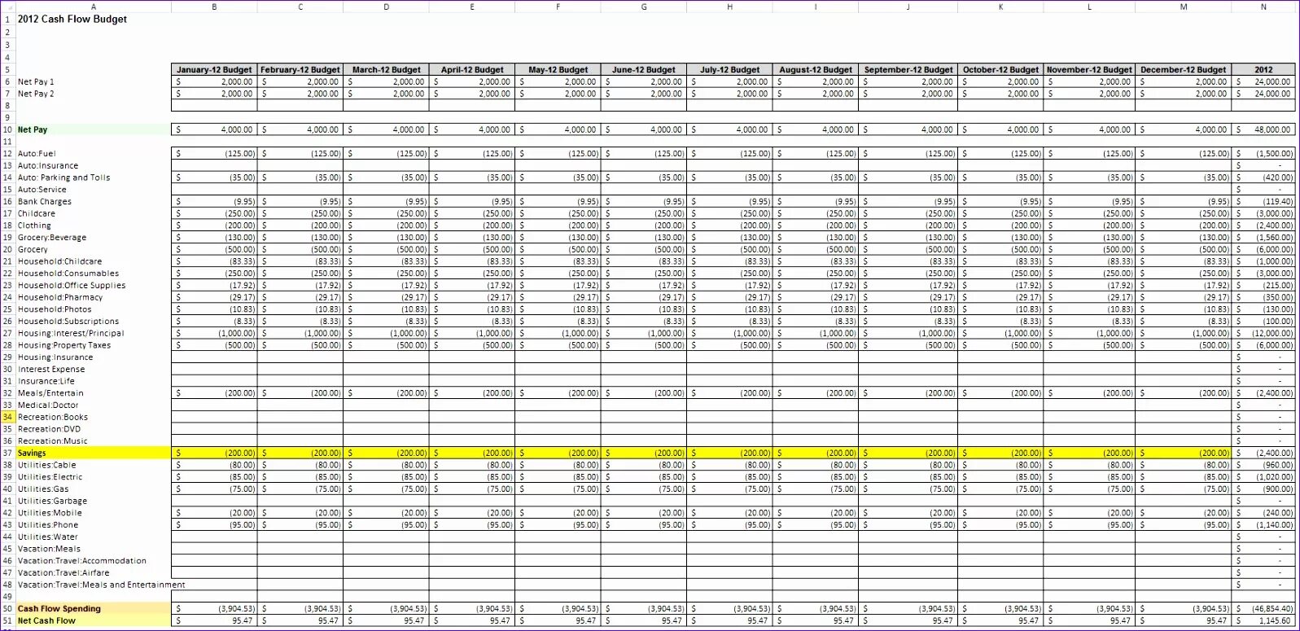Image resolution: width=1300 pixels, height=631 pixels.
Task: Select column G header letter
Action: point(644,7)
